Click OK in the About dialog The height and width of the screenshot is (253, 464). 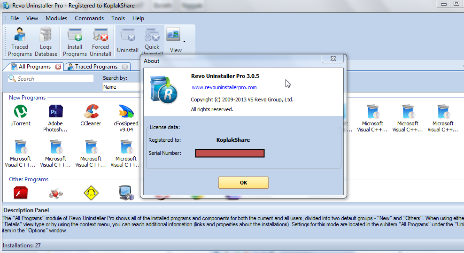point(244,183)
